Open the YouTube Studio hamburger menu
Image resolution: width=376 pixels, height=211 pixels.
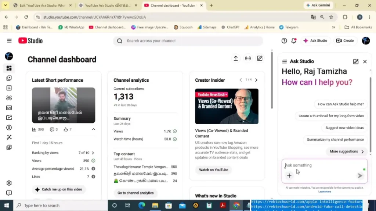9,41
